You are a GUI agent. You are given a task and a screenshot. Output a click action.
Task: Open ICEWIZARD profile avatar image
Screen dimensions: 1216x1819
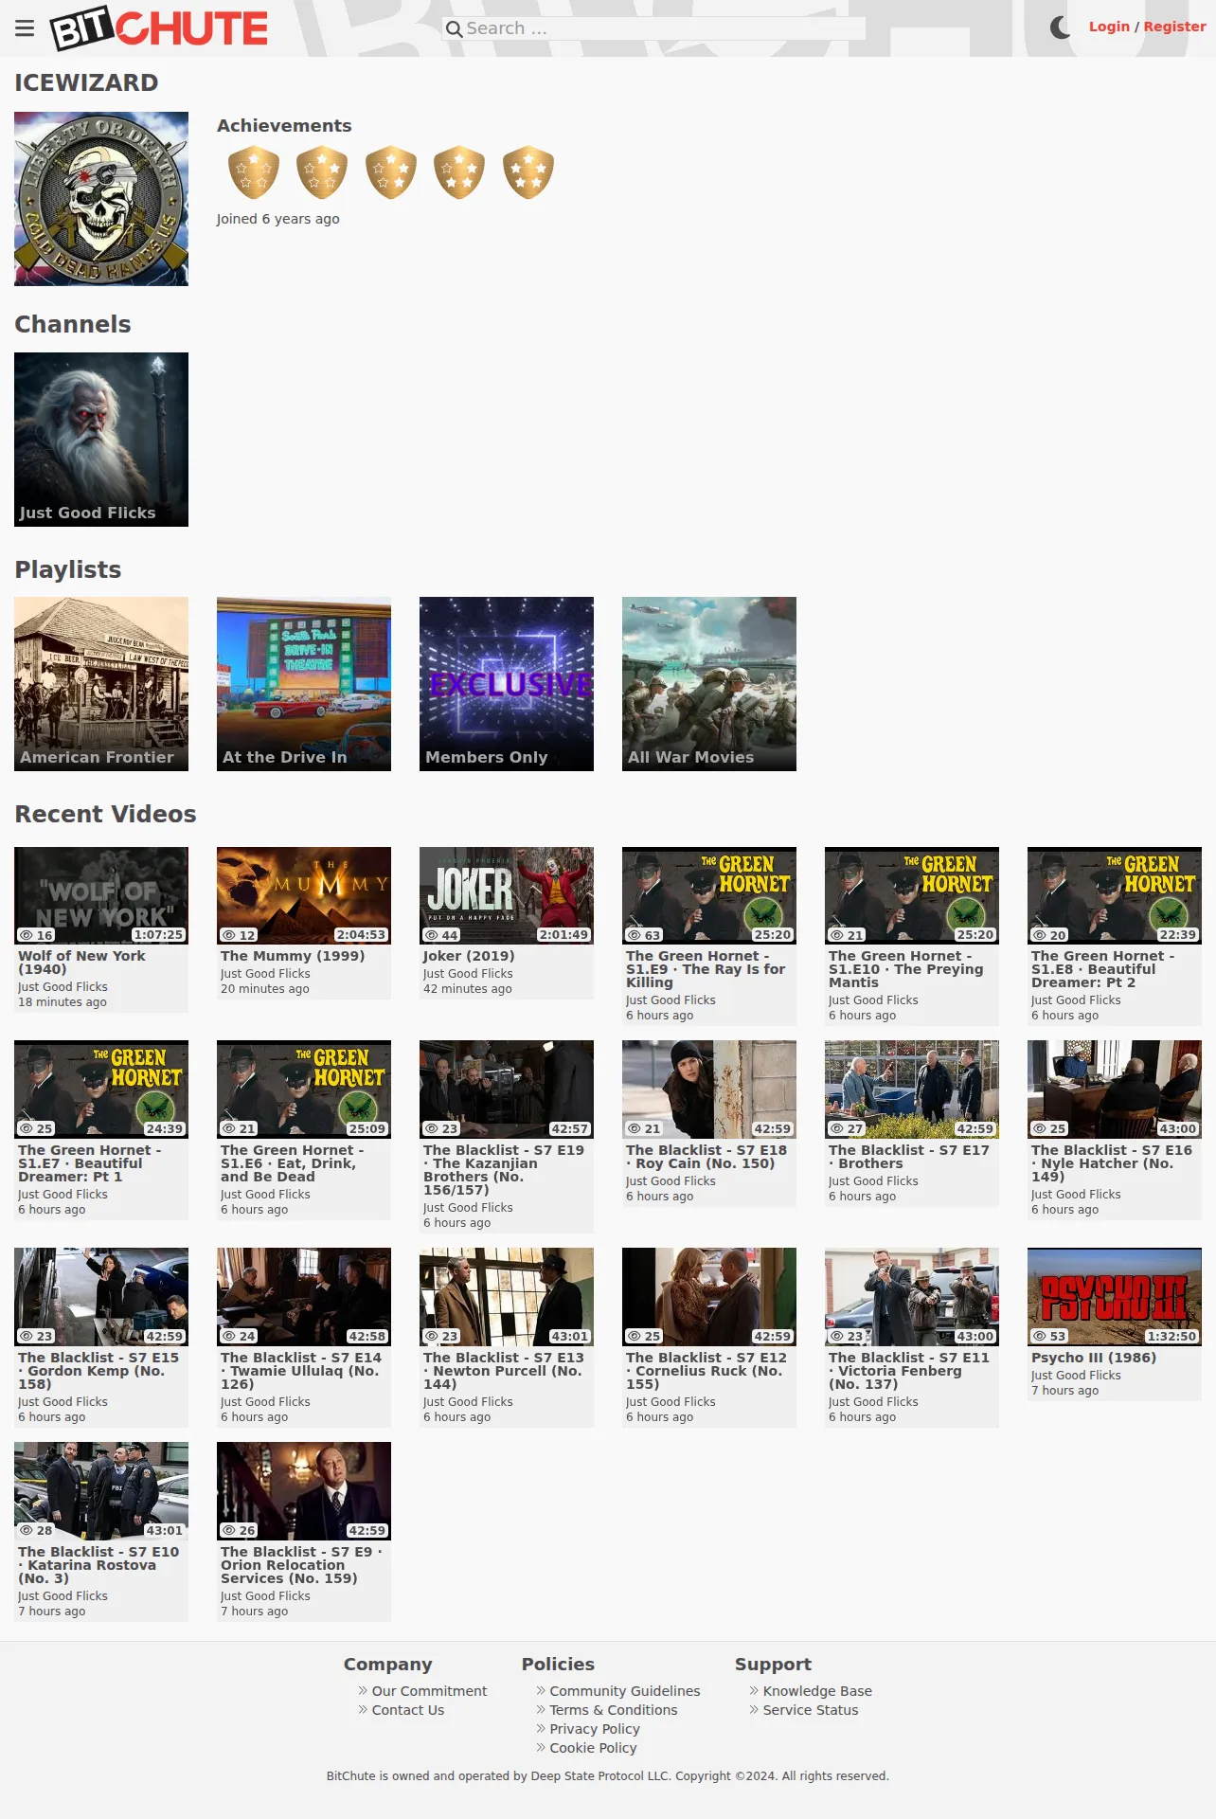tap(101, 199)
